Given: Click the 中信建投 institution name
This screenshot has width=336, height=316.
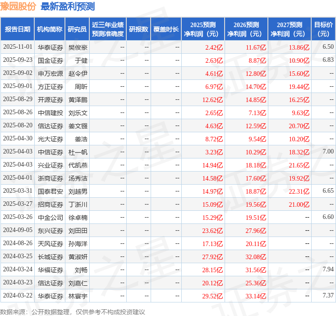Looking at the screenshot, I should 50,112.
